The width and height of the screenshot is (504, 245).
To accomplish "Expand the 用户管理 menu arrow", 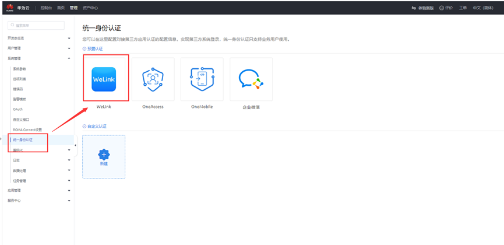I will tap(69, 48).
